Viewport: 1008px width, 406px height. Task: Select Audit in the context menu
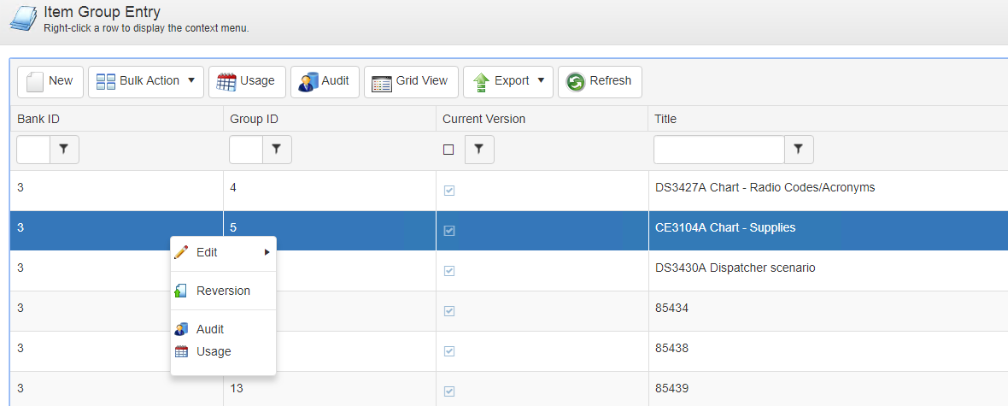[210, 329]
